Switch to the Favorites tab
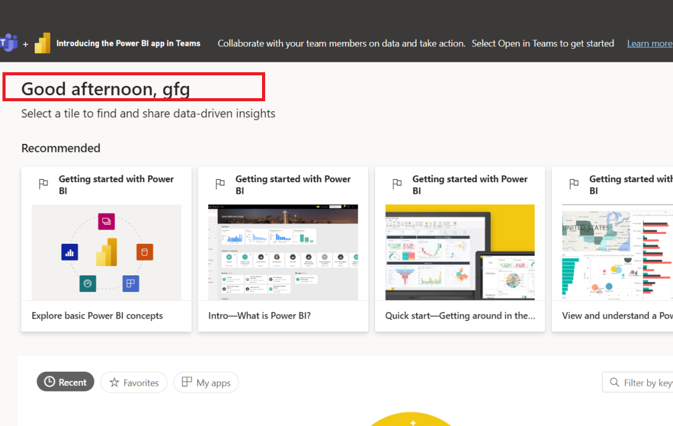 click(x=134, y=382)
